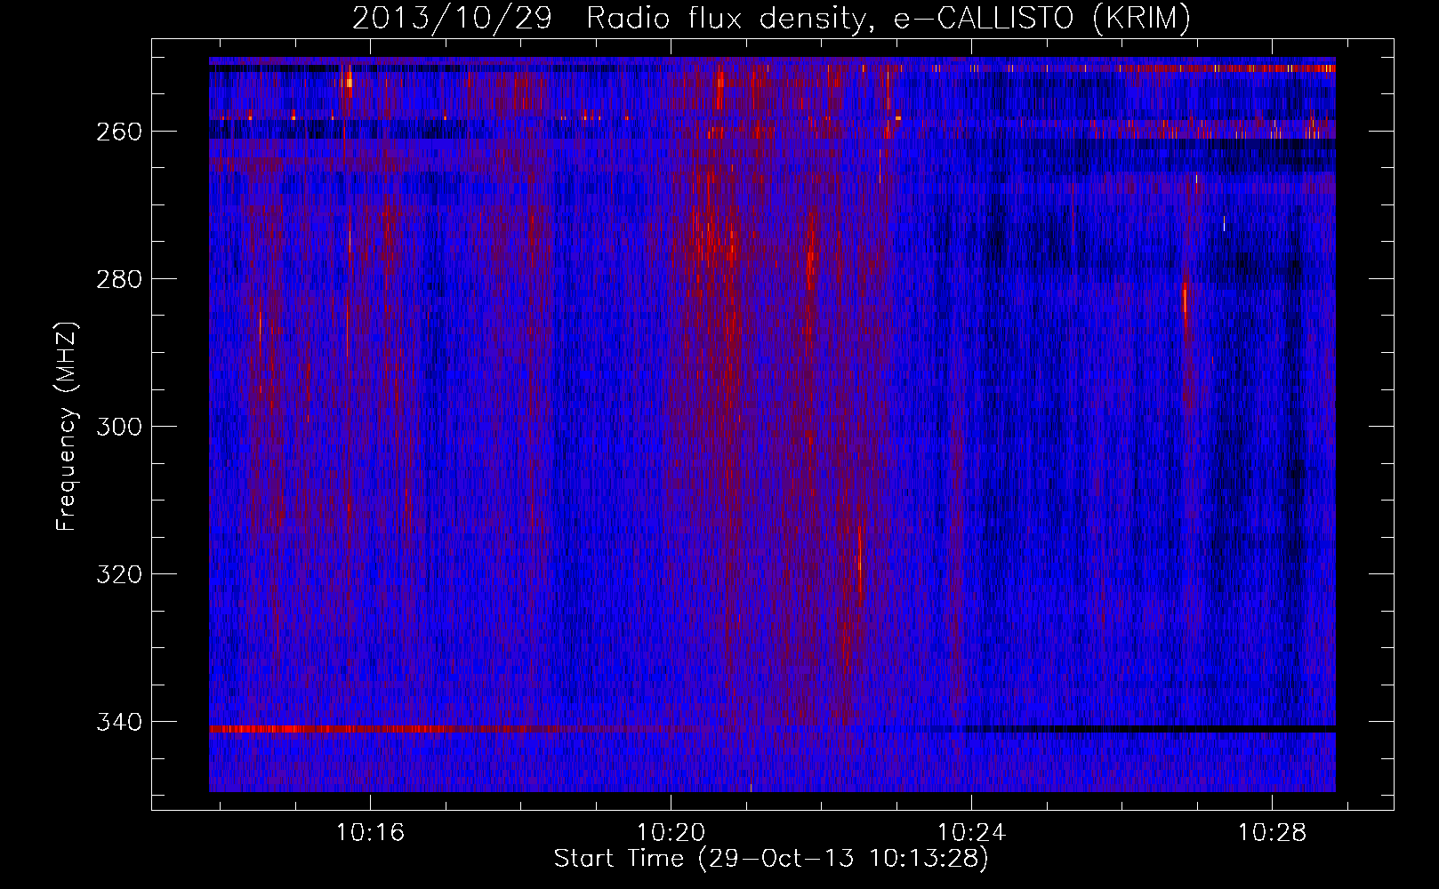Click the Start Time axis label

[771, 859]
